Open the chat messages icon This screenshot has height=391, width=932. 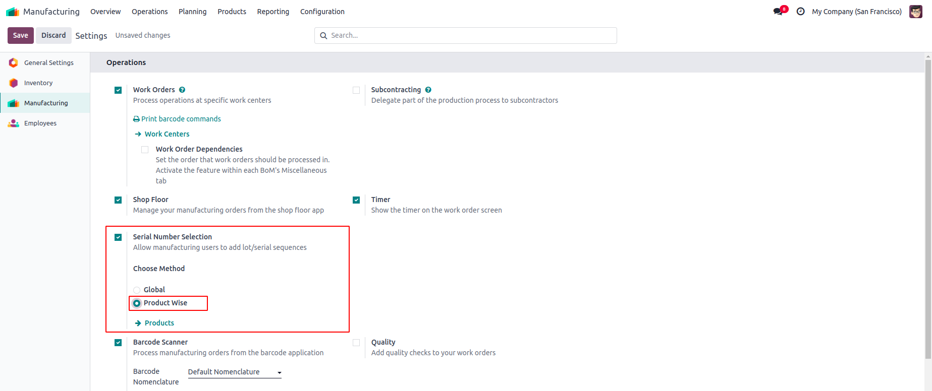point(779,12)
